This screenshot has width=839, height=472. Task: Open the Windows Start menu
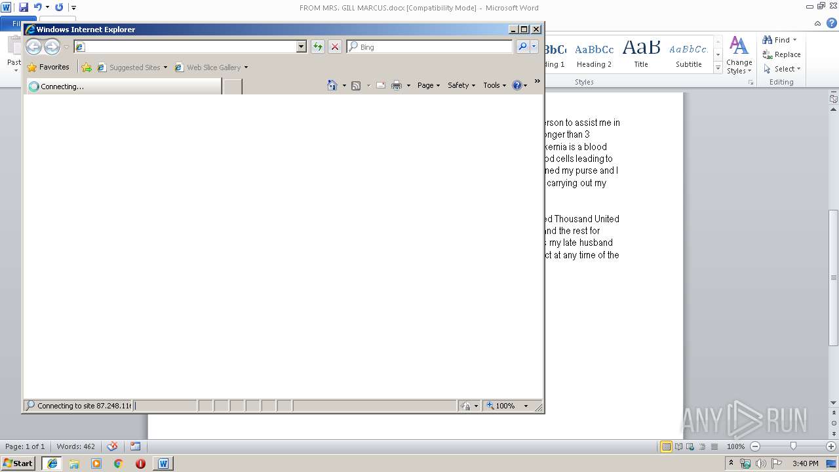click(18, 463)
